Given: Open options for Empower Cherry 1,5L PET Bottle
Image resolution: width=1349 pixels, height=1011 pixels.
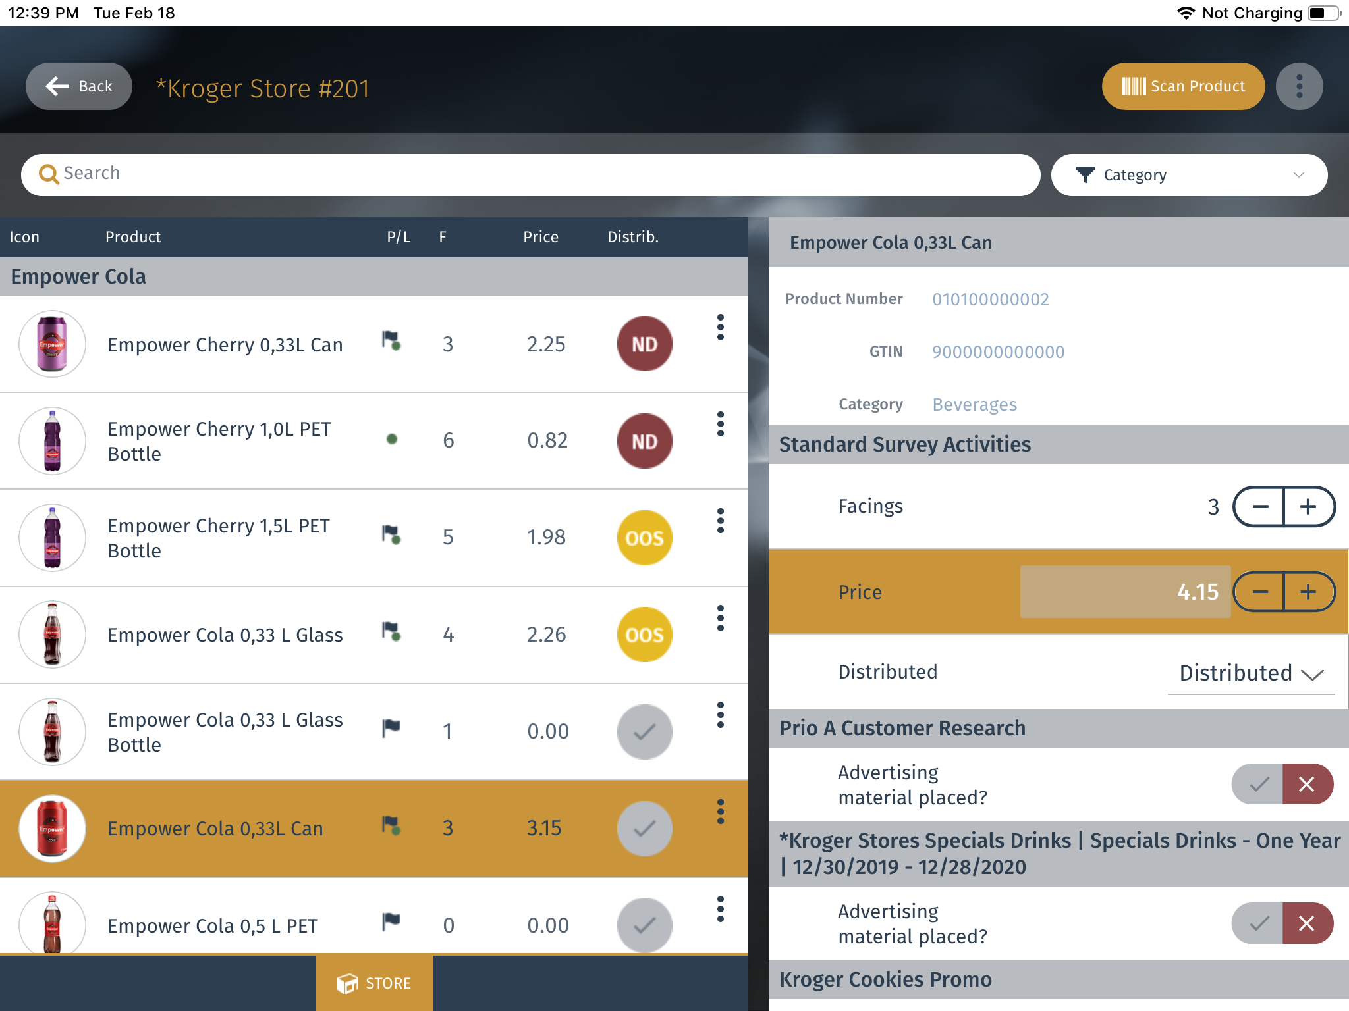Looking at the screenshot, I should point(721,521).
